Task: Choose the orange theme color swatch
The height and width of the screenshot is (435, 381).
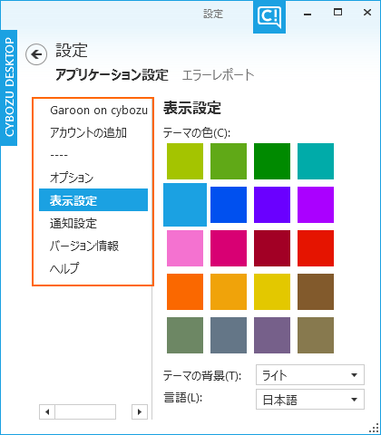Action: pos(185,292)
